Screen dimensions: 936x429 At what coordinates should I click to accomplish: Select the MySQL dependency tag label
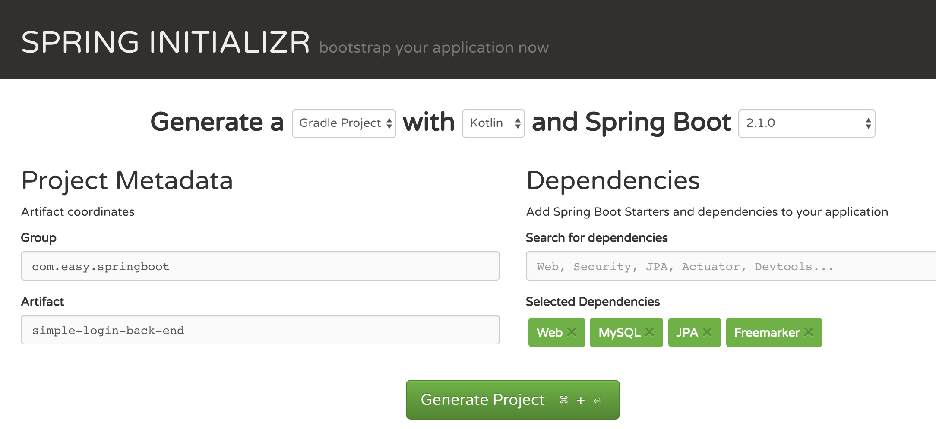click(x=619, y=332)
